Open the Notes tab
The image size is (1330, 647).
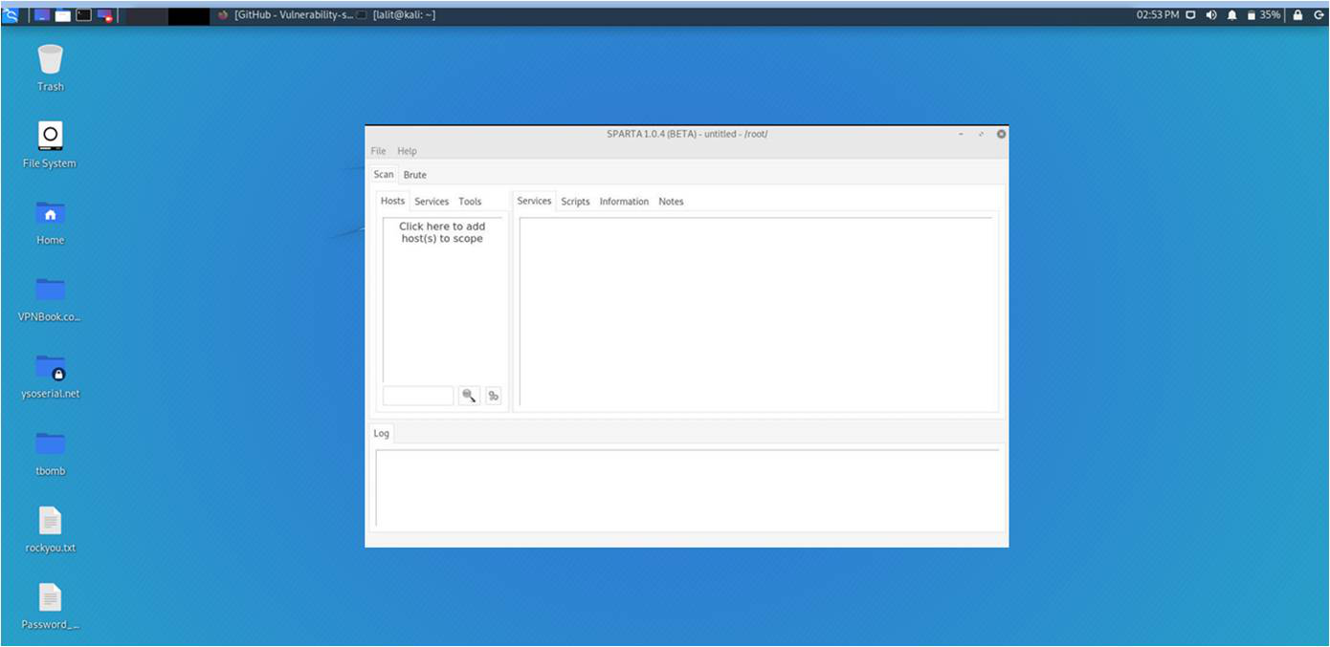671,202
